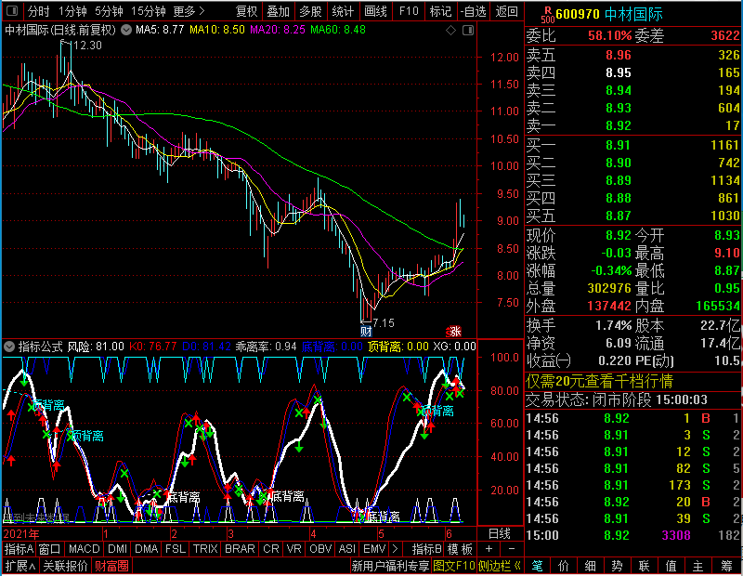The width and height of the screenshot is (743, 576).
Task: Click the 2021年 timeline label
Action: coord(21,534)
